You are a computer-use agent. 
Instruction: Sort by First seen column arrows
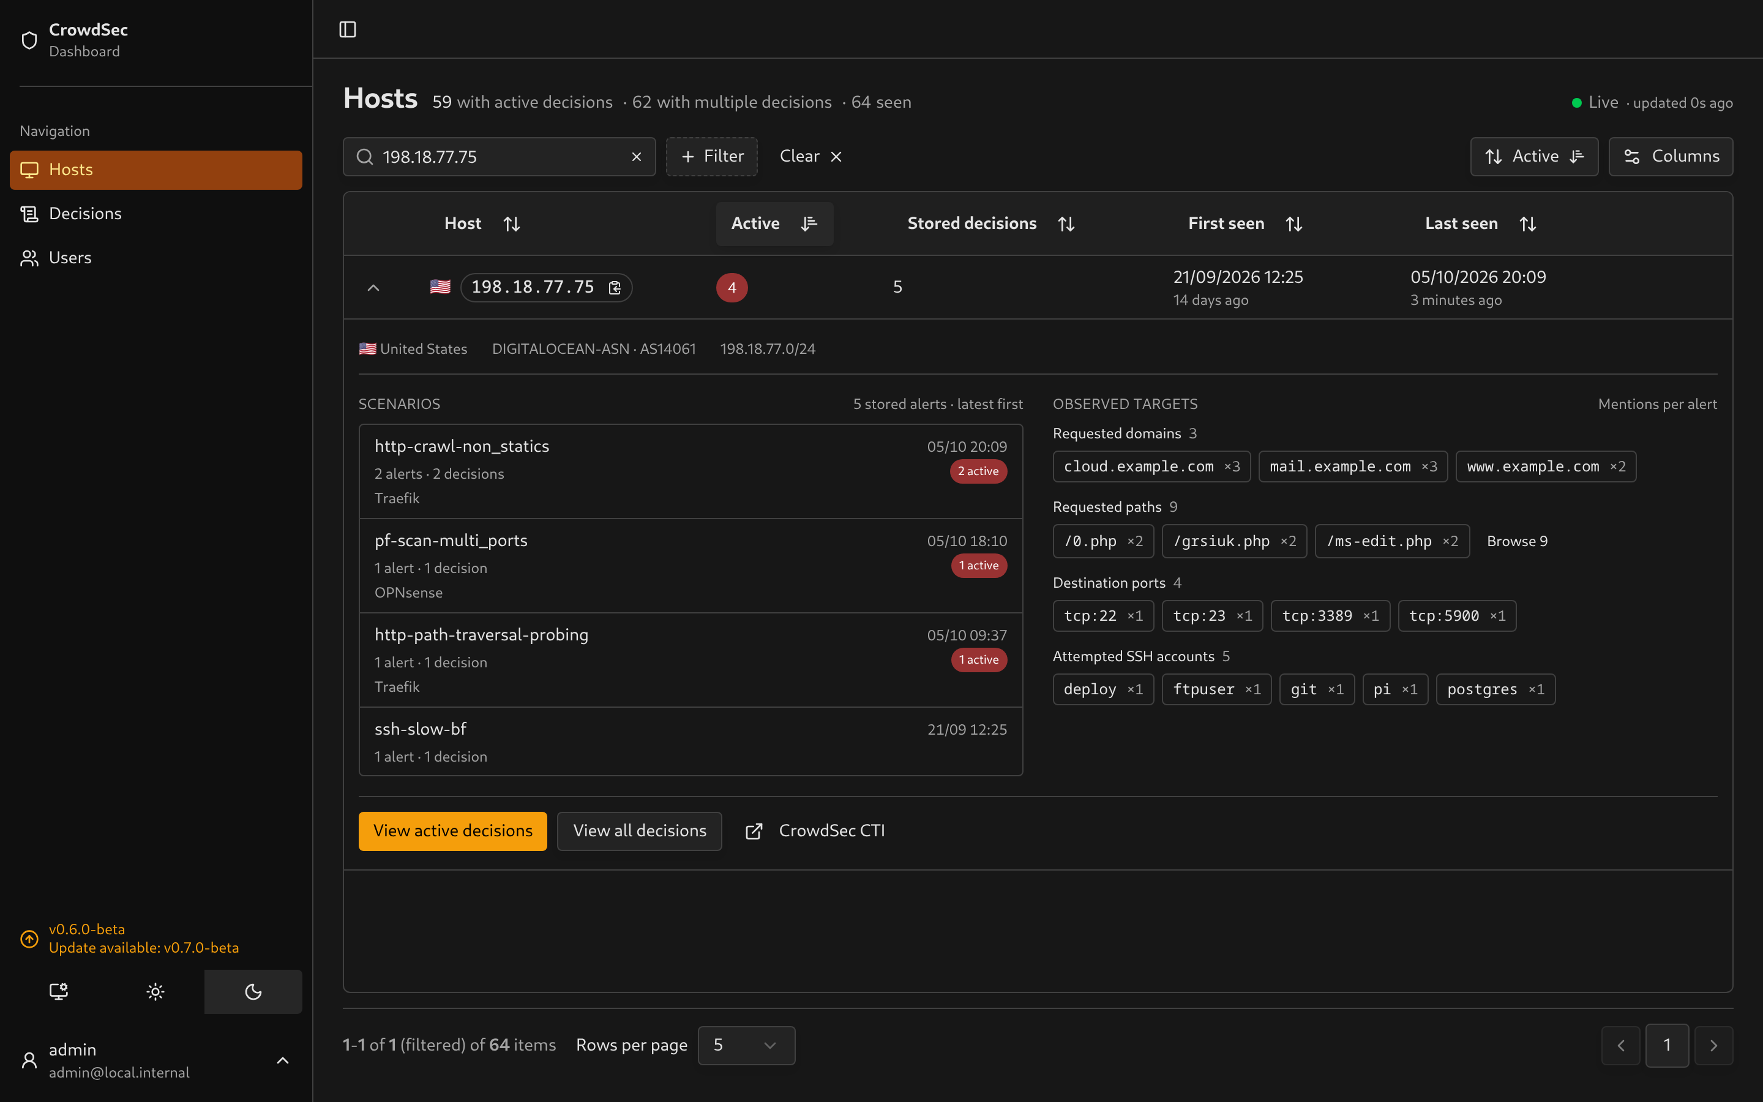pos(1293,223)
